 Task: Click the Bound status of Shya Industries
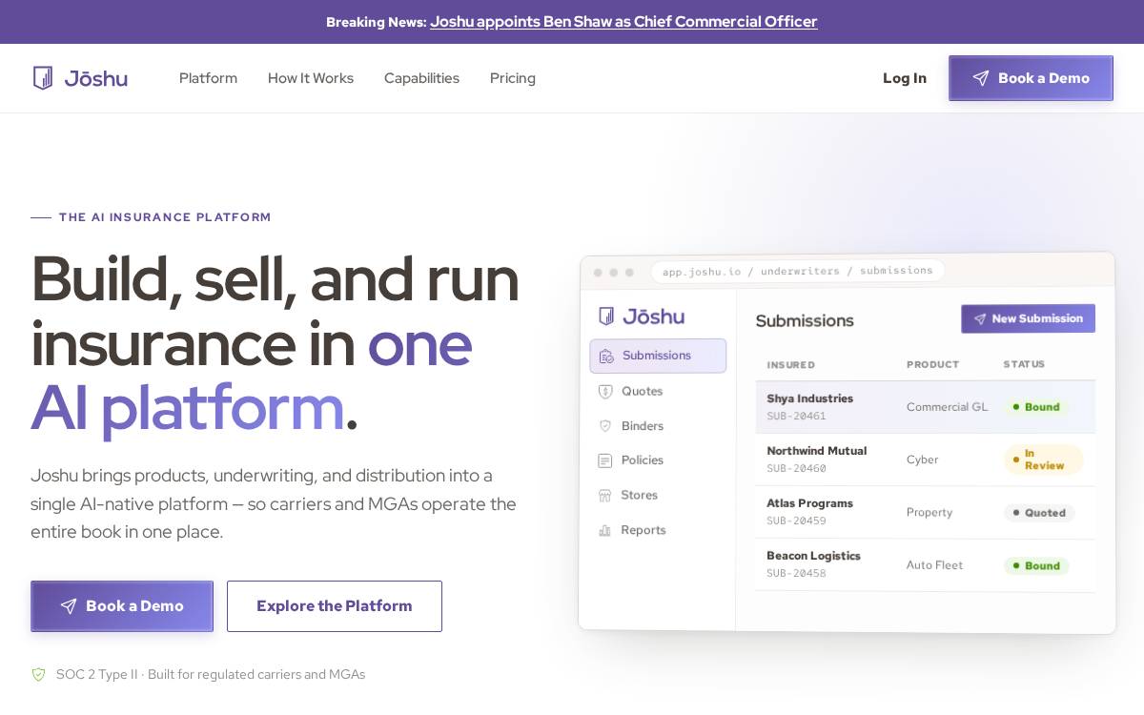[x=1035, y=407]
